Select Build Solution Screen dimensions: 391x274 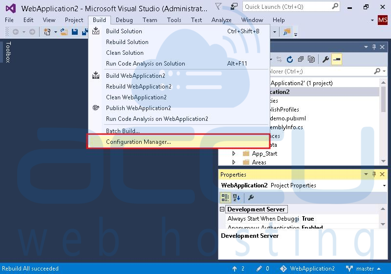click(179, 31)
